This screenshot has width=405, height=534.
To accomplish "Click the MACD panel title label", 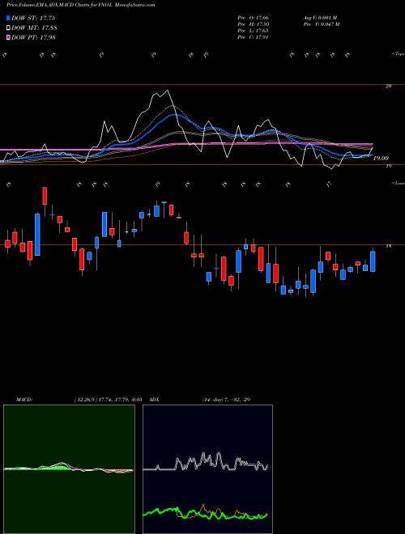I will (x=23, y=400).
